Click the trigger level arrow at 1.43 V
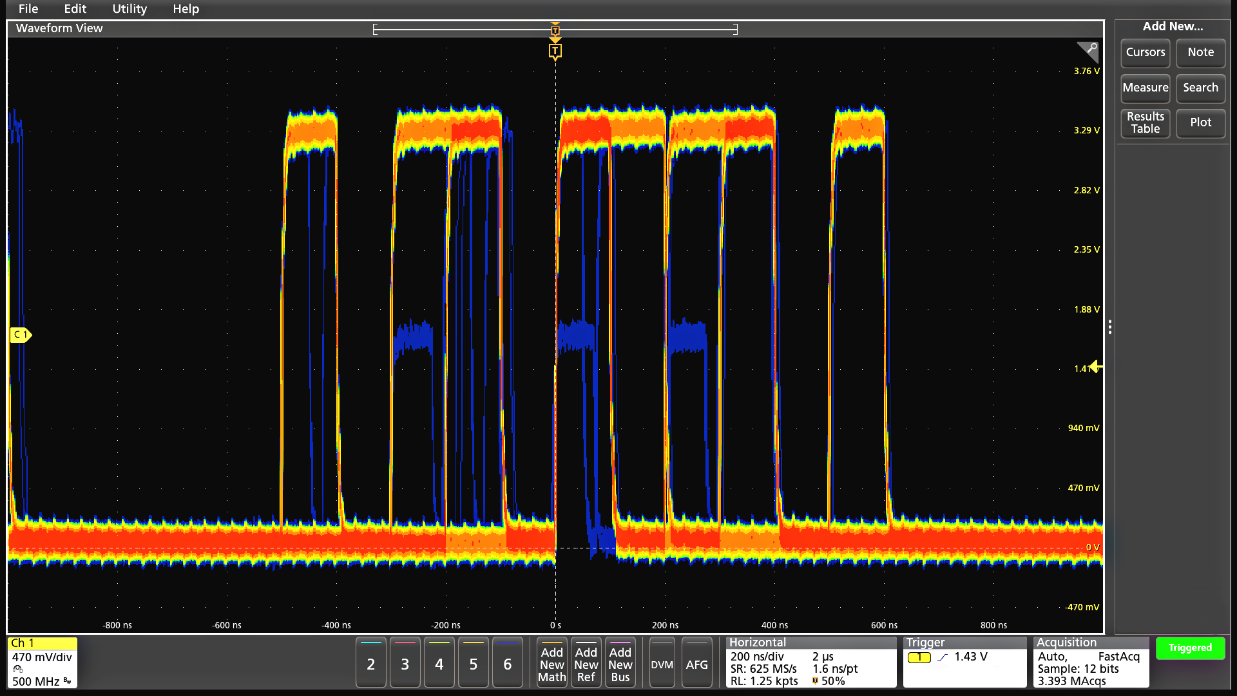 click(1095, 367)
